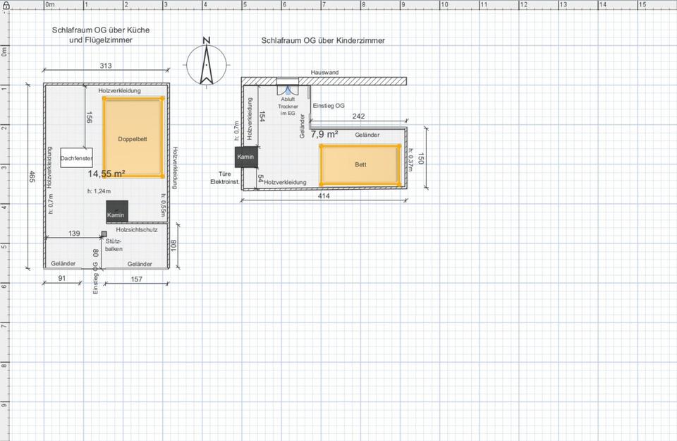Click the 7,9 m² area label
Viewport: 677px width, 441px height.
coord(324,133)
